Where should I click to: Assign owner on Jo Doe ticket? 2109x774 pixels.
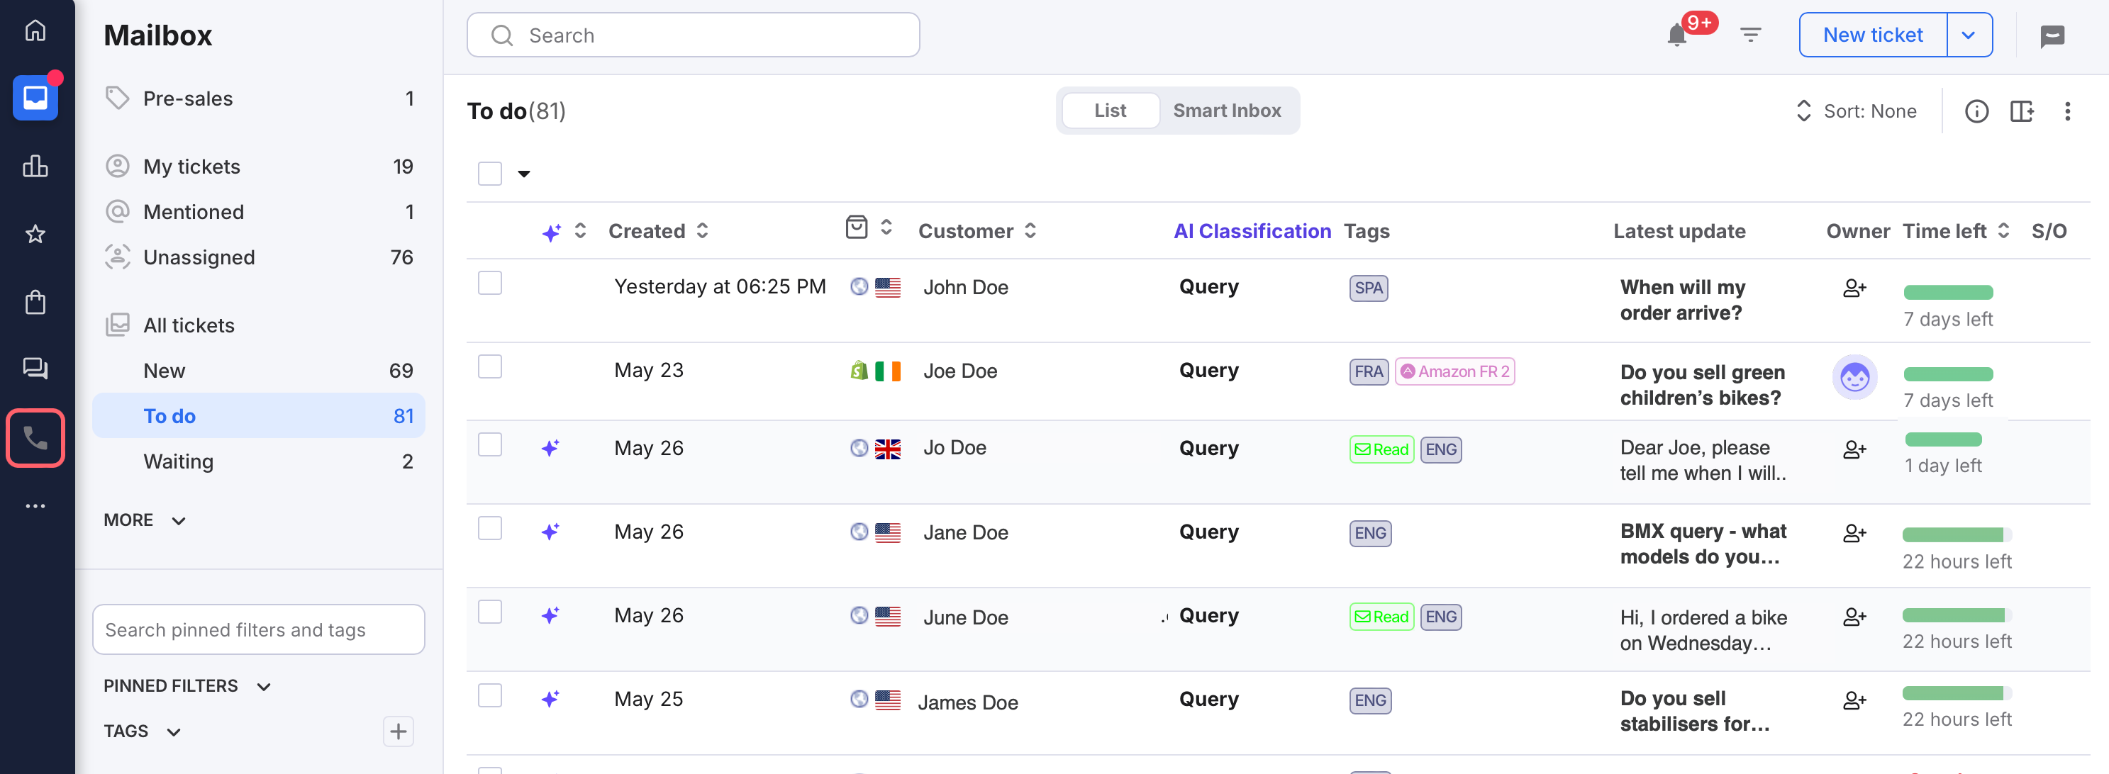[x=1854, y=449]
